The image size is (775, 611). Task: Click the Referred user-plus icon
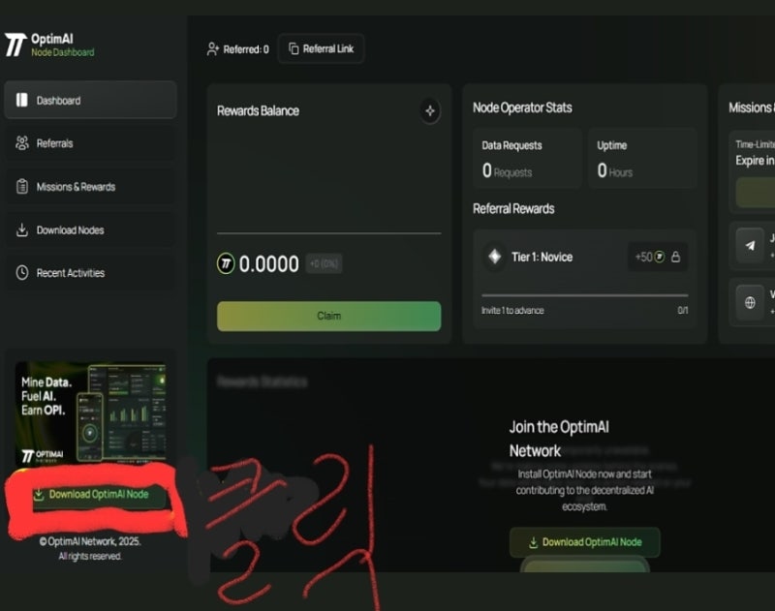212,49
